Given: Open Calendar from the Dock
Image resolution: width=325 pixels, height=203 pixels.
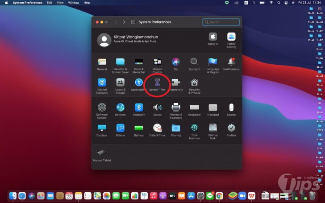Looking at the screenshot, I should click(69, 196).
